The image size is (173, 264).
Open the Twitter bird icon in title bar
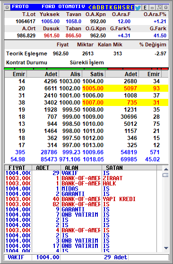(x=138, y=8)
